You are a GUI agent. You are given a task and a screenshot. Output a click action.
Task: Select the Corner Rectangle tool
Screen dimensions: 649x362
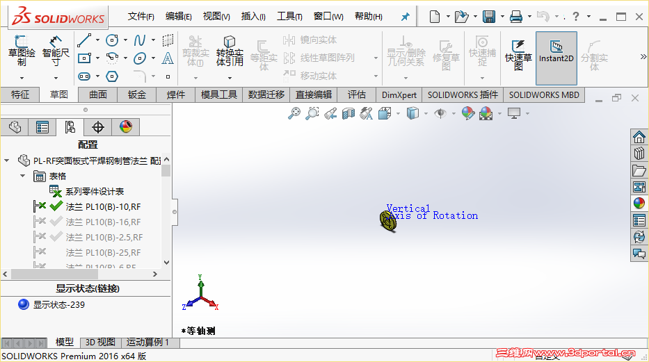(x=84, y=58)
